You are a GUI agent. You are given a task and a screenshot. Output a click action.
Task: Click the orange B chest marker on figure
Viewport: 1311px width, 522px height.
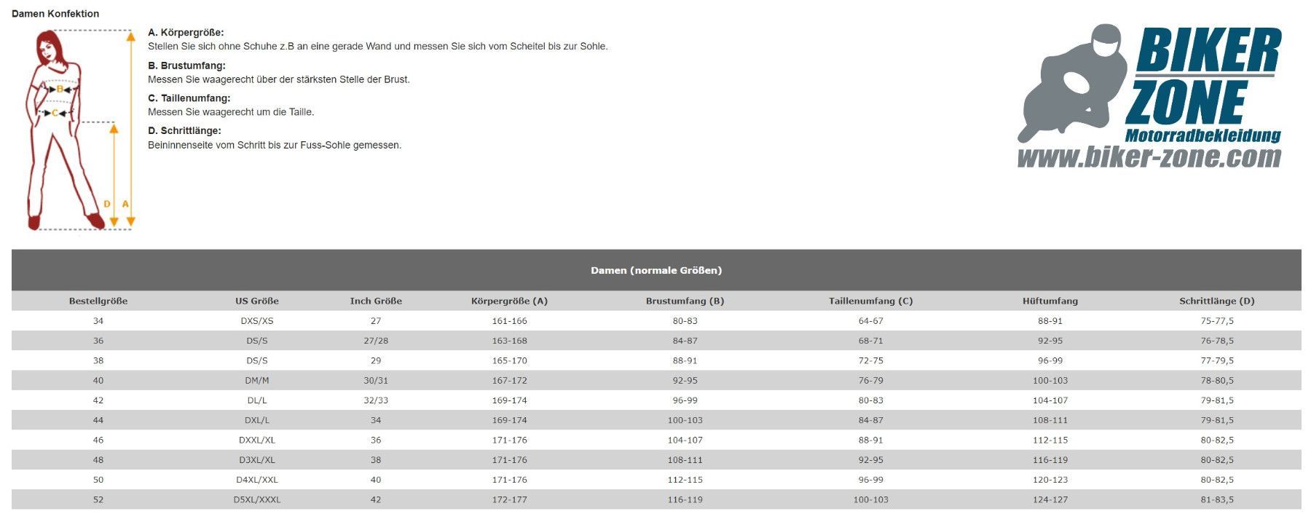[x=59, y=89]
